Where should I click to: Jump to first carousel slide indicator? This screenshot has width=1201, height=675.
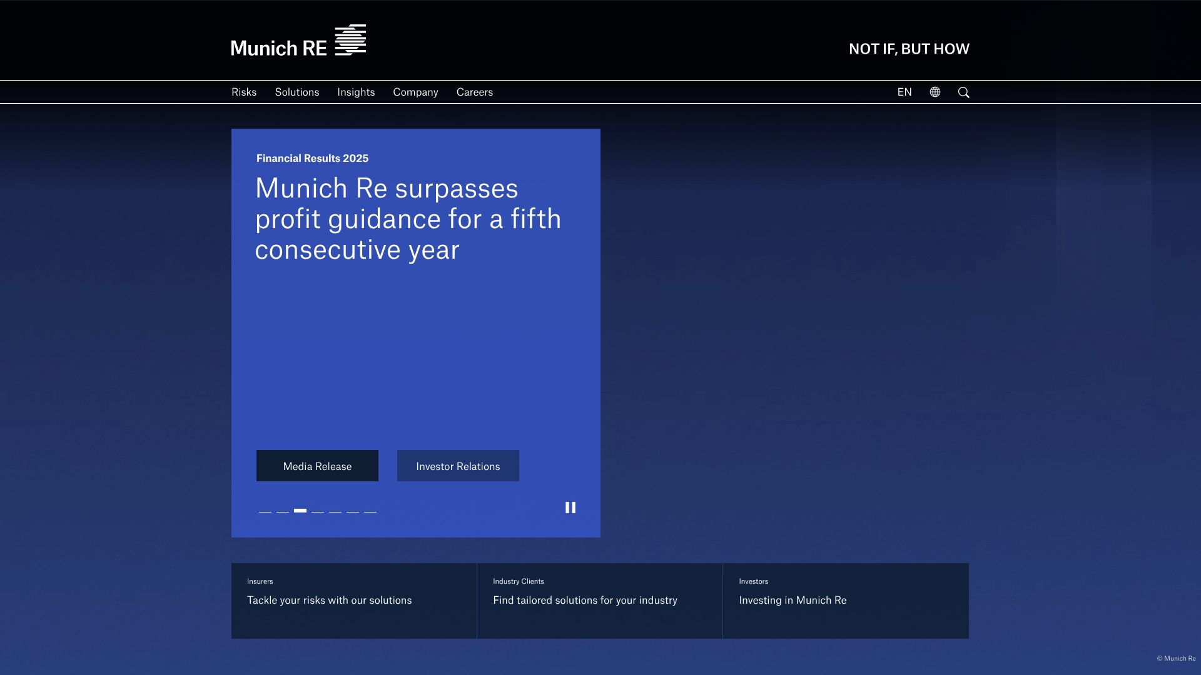tap(265, 511)
